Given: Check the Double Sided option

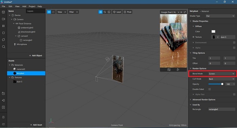Looking at the screenshot, I should tap(210, 89).
